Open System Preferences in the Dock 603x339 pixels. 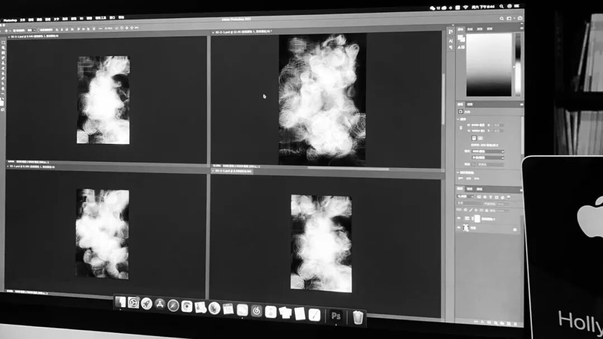133,303
